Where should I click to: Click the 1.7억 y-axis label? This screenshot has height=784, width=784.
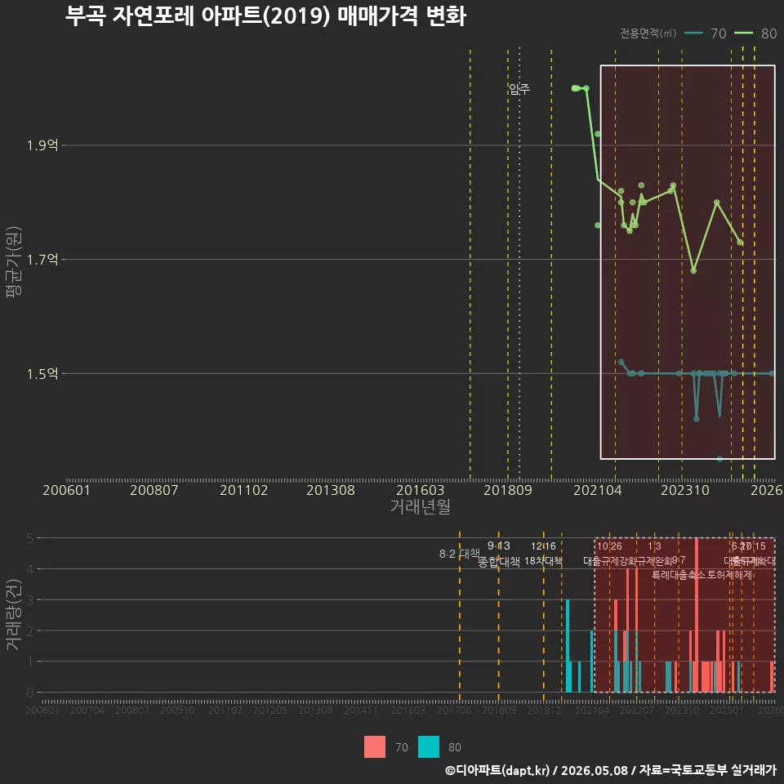point(42,260)
